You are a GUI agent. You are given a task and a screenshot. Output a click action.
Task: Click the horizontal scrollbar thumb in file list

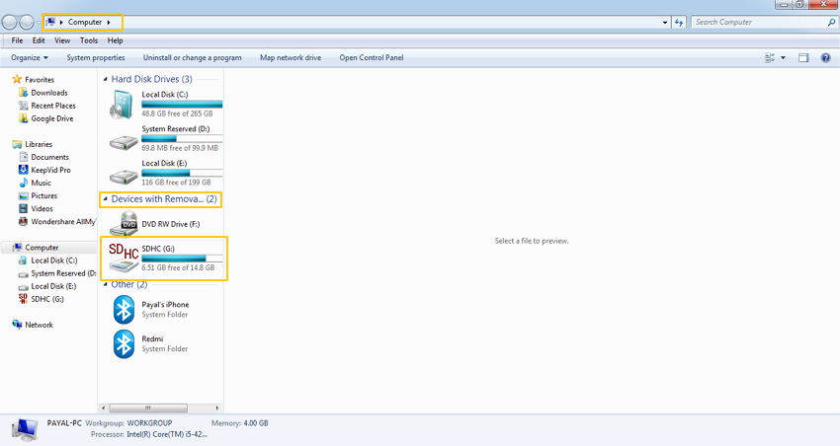point(148,409)
